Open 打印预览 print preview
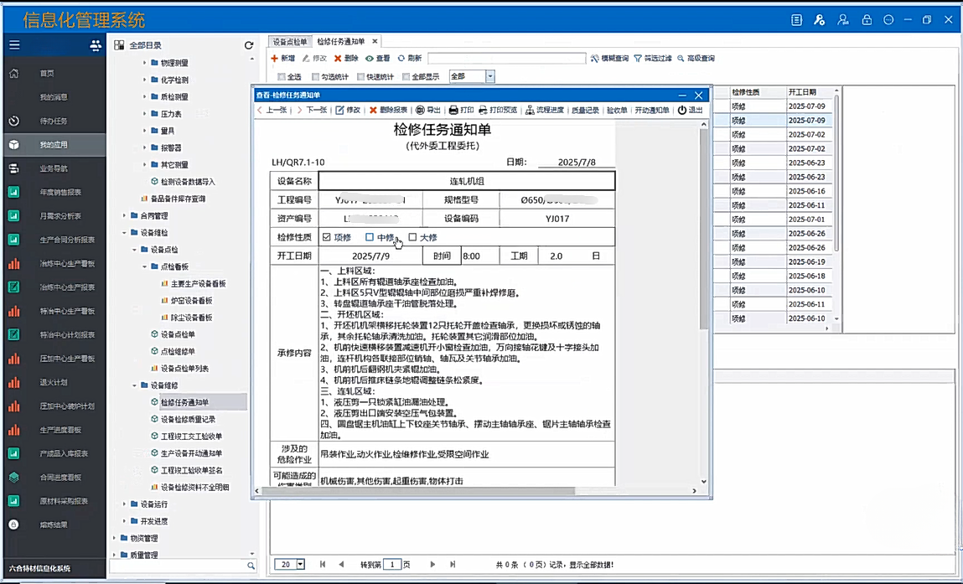The image size is (963, 584). (x=498, y=111)
